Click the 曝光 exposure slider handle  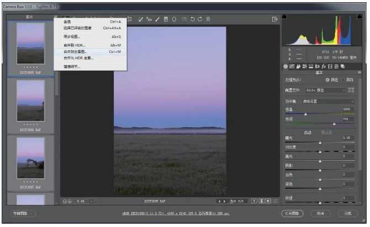point(320,143)
